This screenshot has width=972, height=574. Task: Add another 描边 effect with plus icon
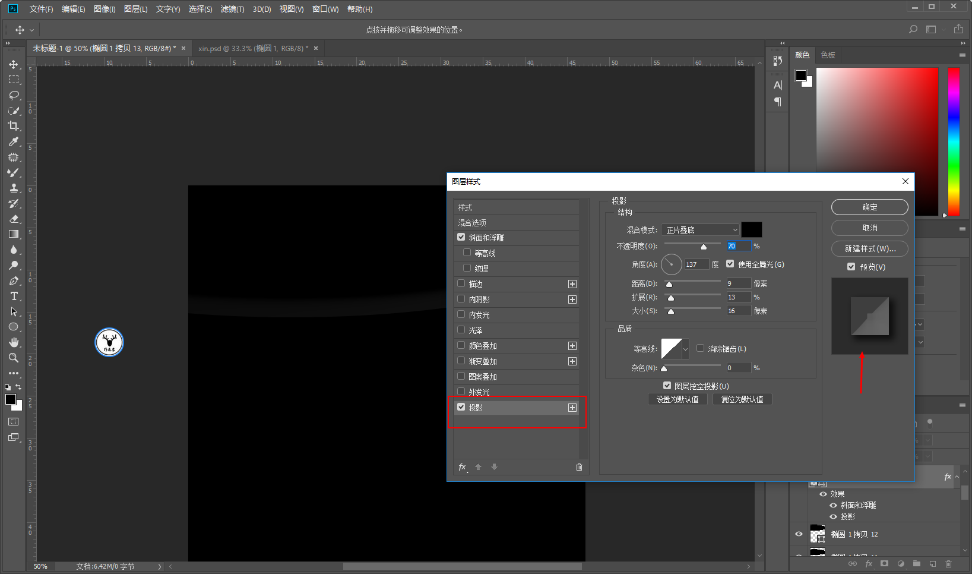572,284
